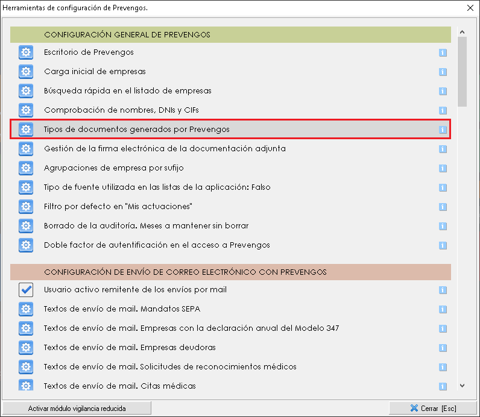Select Tipos de documentos generados por Prevengos

pyautogui.click(x=136, y=130)
